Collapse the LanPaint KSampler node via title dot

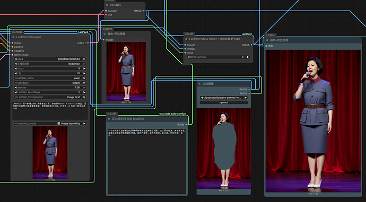point(14,37)
